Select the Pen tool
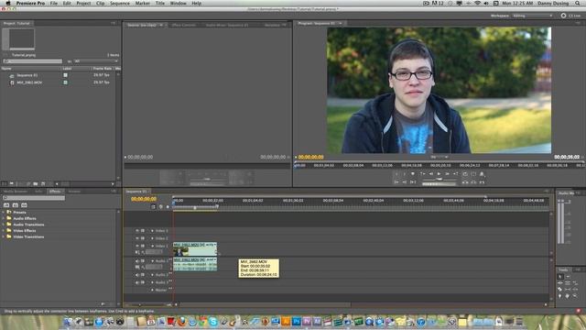The width and height of the screenshot is (586, 330). (559, 296)
